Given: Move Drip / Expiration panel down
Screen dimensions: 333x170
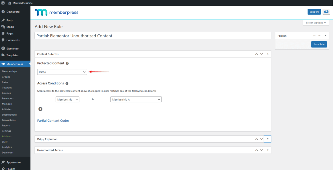Looking at the screenshot, I should pyautogui.click(x=262, y=139).
